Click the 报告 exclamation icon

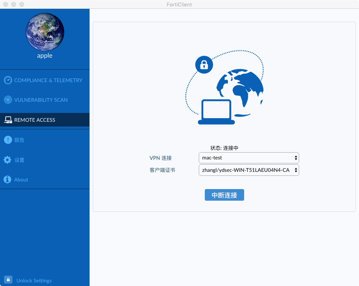point(8,140)
